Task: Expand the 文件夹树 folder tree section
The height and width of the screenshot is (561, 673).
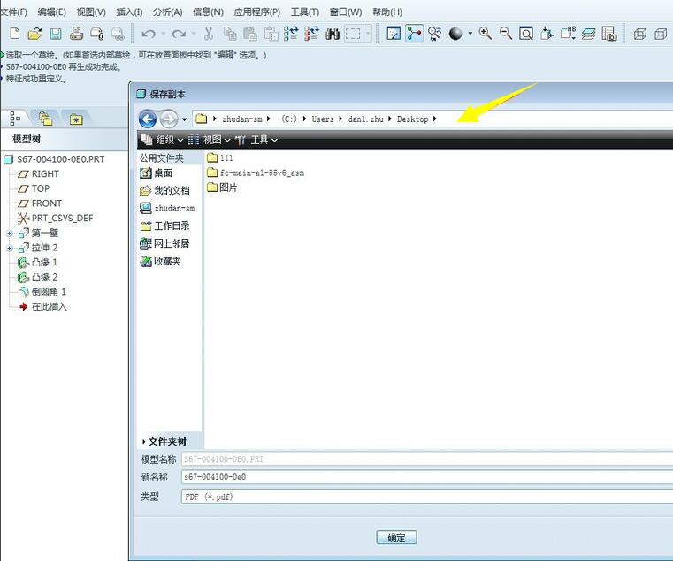Action: coord(144,442)
